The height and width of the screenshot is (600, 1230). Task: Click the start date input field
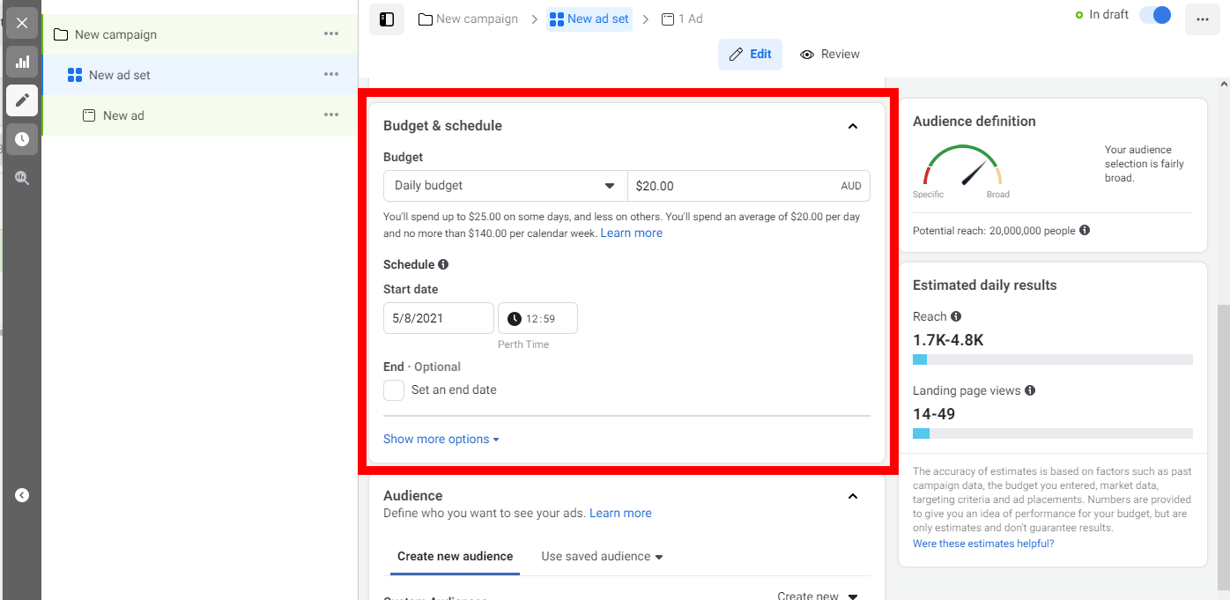coord(438,317)
